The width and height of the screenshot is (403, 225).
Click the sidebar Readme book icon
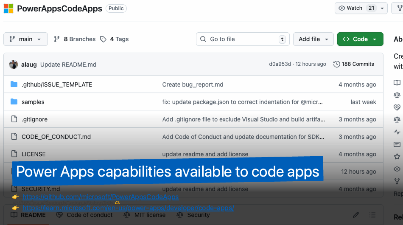point(397,82)
